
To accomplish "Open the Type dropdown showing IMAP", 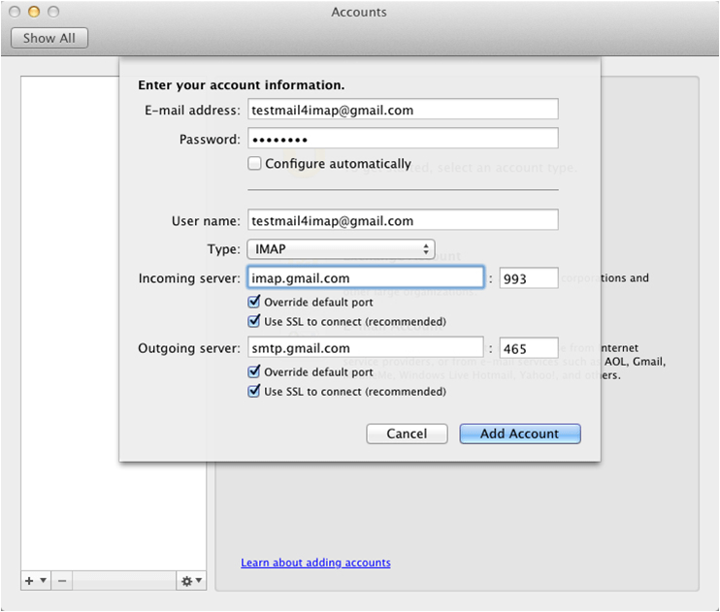I will (342, 249).
